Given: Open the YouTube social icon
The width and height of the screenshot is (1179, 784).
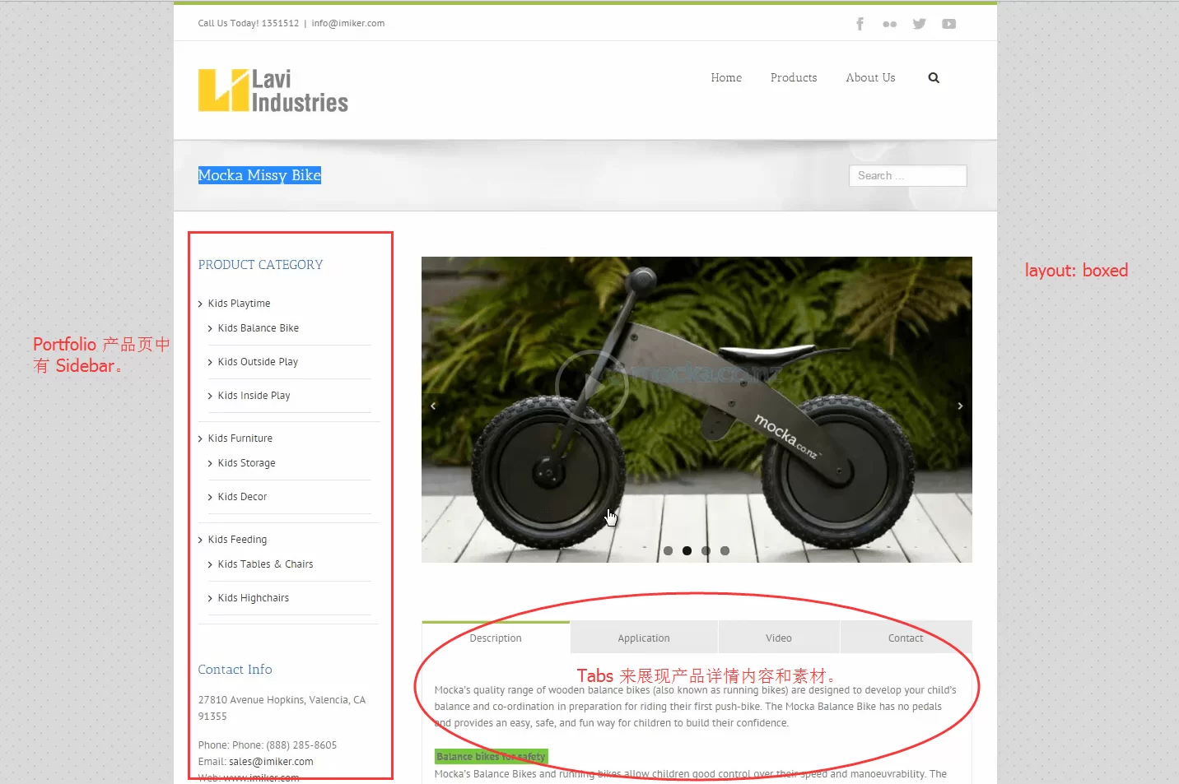Looking at the screenshot, I should [949, 24].
